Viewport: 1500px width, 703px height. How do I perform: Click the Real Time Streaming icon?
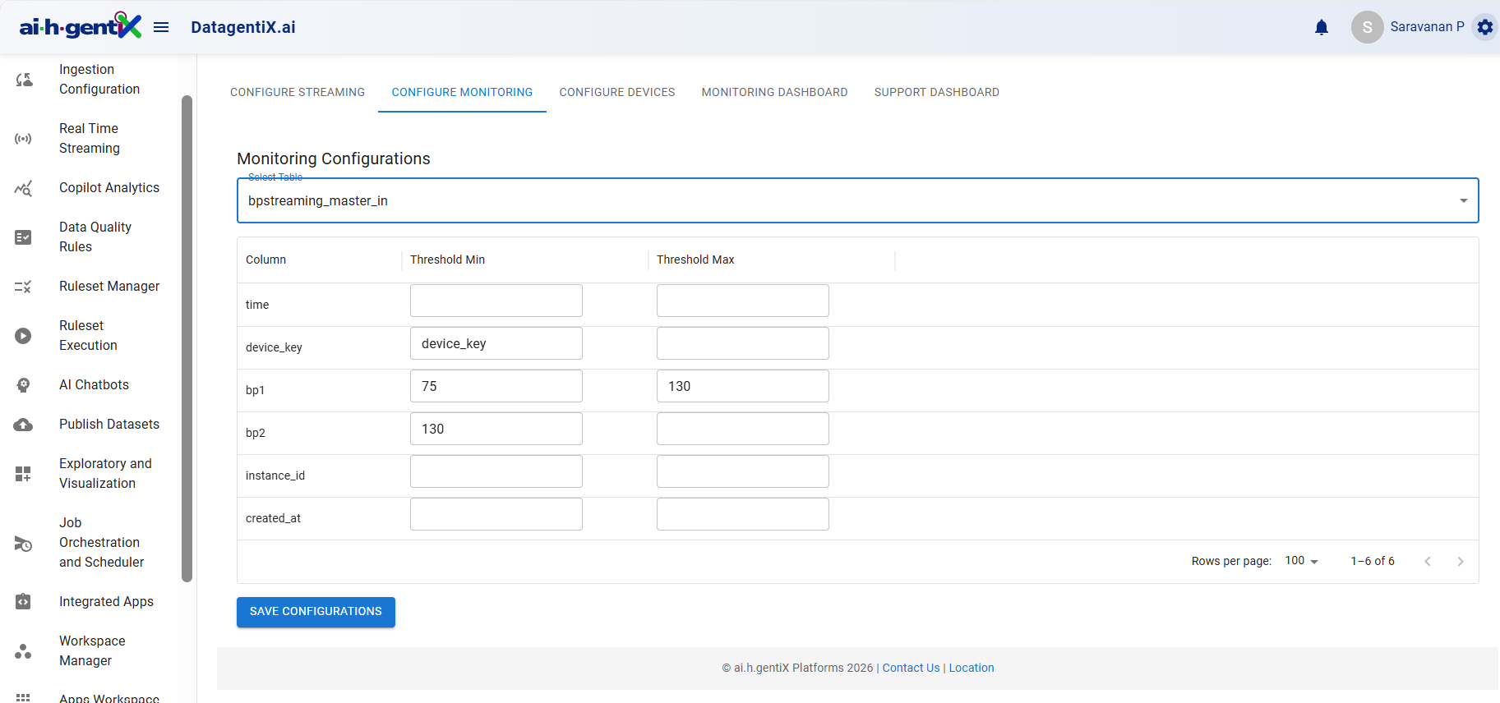pyautogui.click(x=23, y=139)
